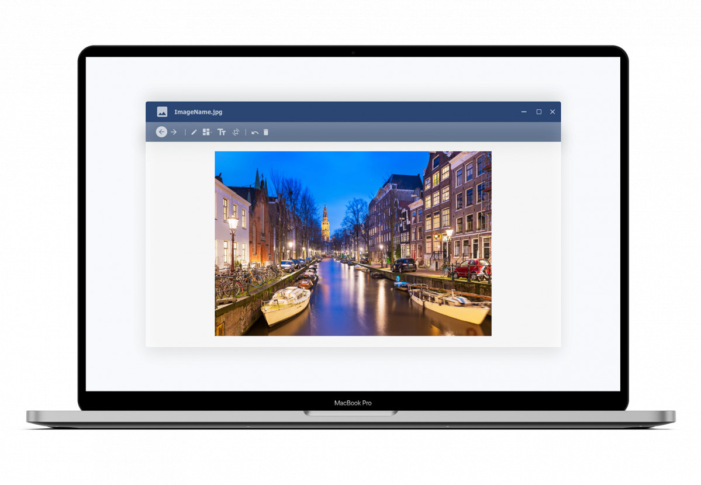Close the ImageName.jpg window
This screenshot has width=701, height=485.
tap(552, 112)
